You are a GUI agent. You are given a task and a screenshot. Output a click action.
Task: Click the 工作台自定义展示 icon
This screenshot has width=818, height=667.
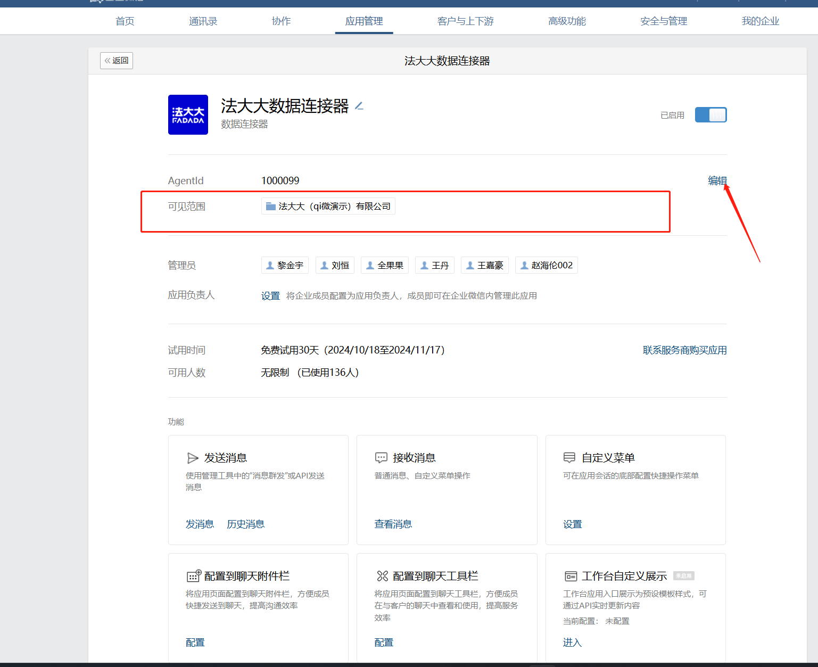click(x=571, y=577)
